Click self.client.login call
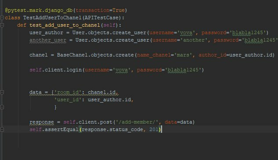 55,70
